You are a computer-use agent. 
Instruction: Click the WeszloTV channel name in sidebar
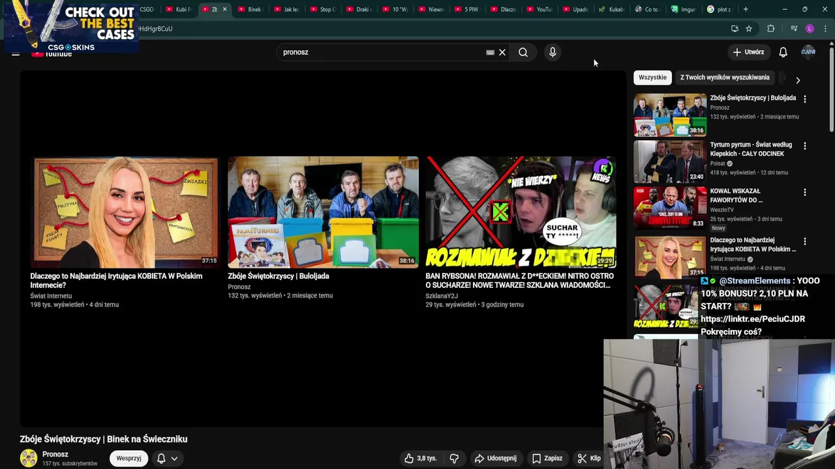[x=722, y=210]
